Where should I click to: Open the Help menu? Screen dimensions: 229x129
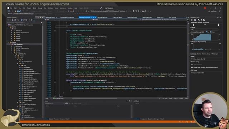click(76, 8)
